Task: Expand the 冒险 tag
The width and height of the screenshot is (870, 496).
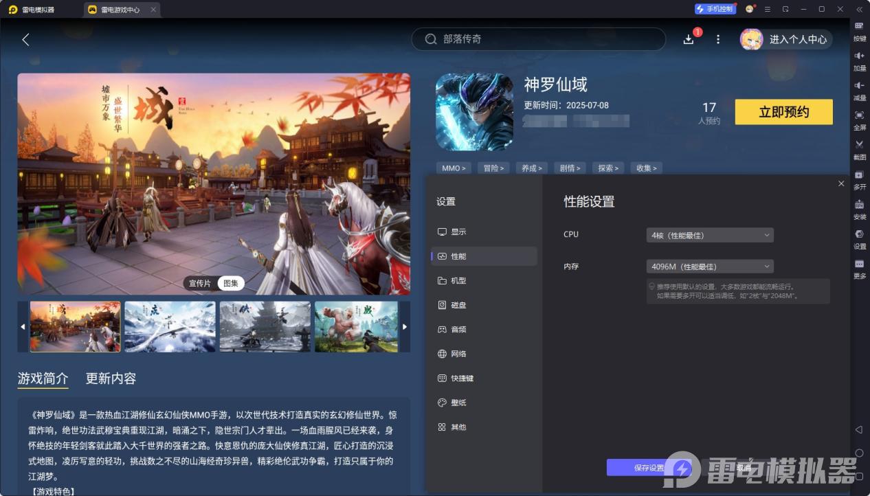Action: coord(493,168)
